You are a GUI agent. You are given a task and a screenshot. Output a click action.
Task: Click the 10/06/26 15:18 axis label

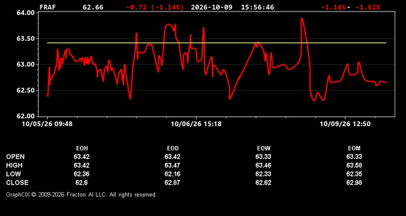[196, 124]
